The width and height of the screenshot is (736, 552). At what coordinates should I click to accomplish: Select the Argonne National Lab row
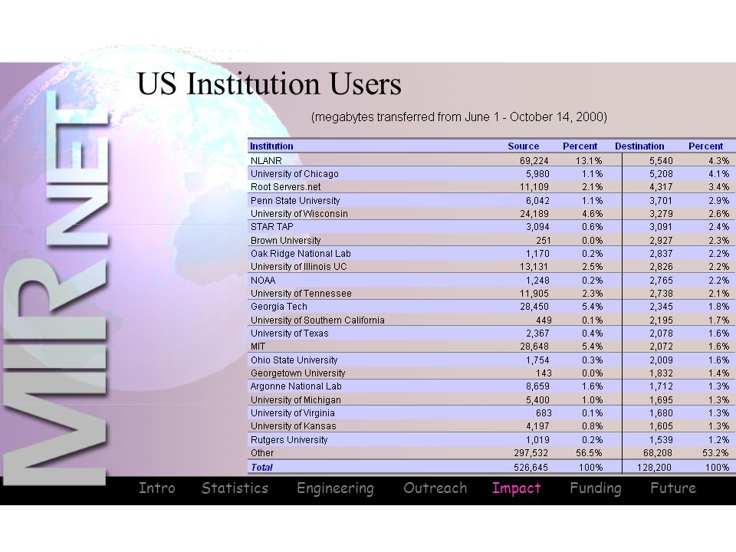click(490, 386)
